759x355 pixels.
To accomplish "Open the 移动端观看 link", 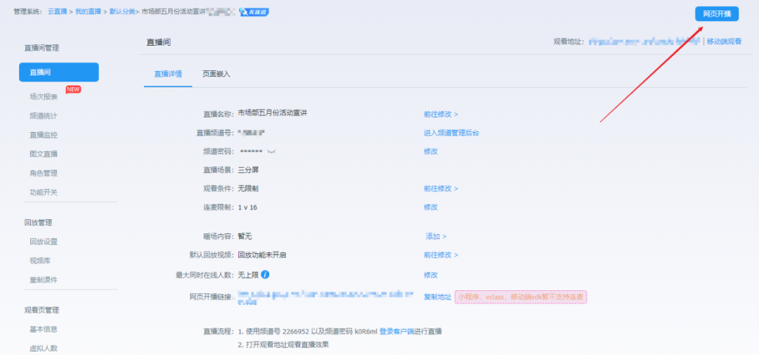I will point(724,42).
